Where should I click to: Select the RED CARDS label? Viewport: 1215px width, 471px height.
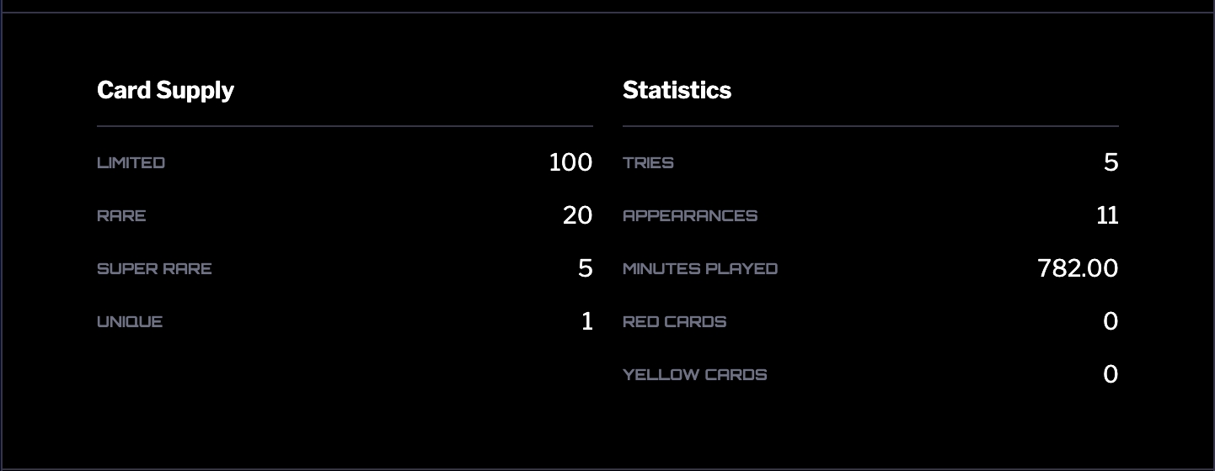674,321
